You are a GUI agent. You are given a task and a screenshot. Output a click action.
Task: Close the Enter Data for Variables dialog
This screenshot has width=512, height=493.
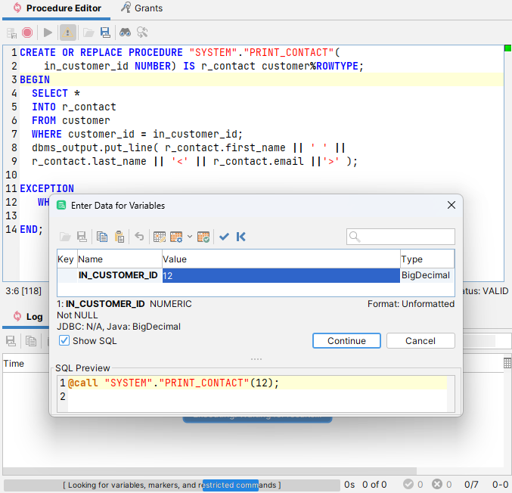point(451,205)
